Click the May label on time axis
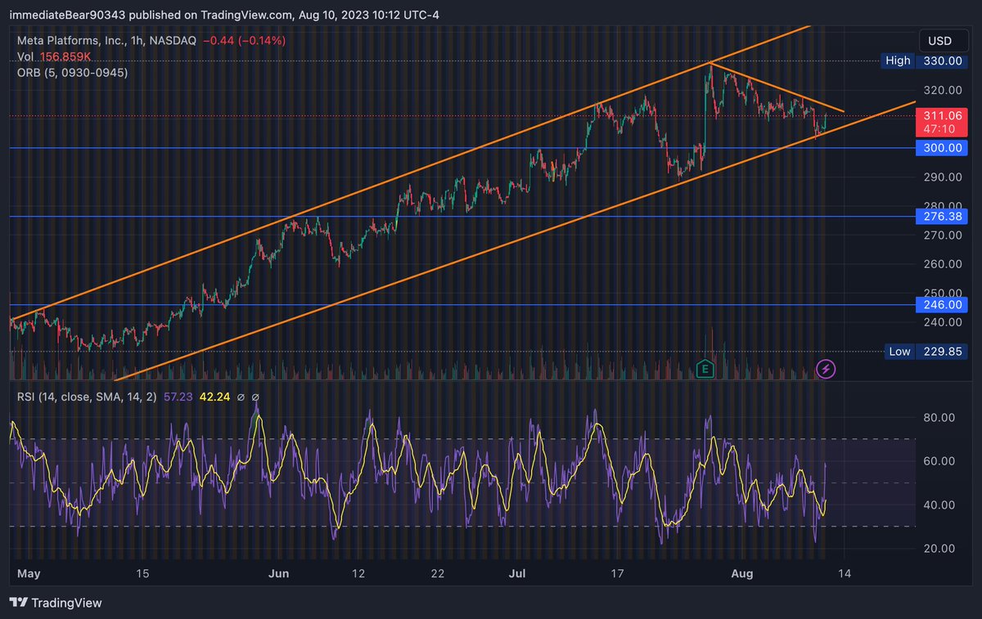Image resolution: width=982 pixels, height=619 pixels. click(x=28, y=575)
